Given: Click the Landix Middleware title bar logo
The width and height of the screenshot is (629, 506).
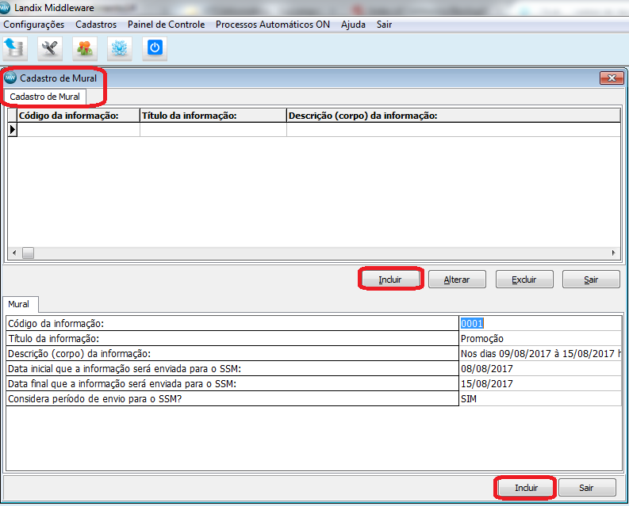Looking at the screenshot, I should 5,8.
